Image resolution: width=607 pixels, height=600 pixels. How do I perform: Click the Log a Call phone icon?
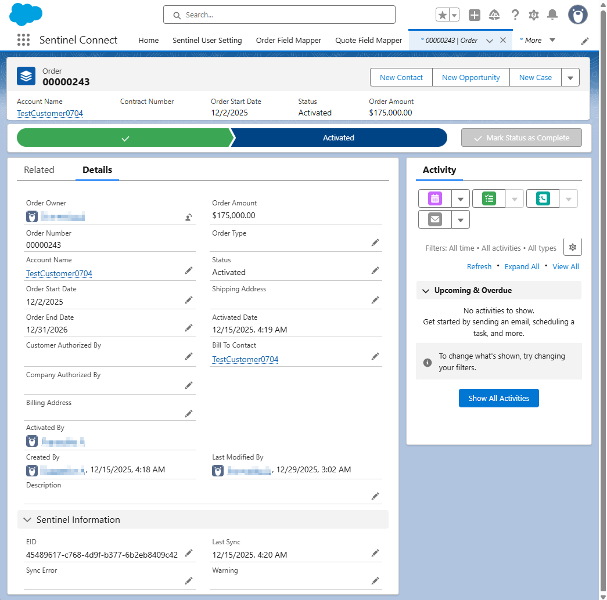coord(543,198)
